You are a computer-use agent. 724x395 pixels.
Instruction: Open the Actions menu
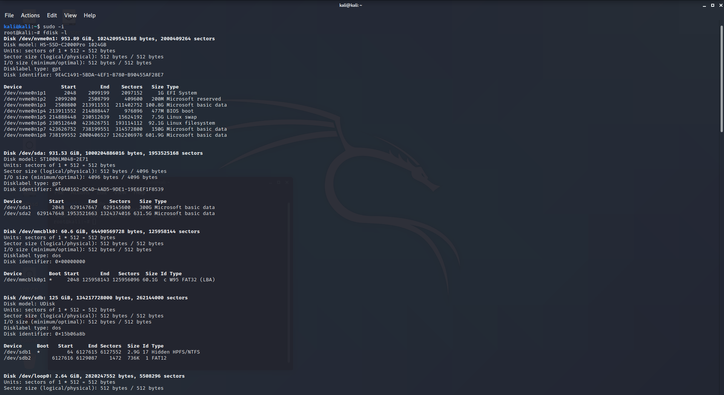[x=30, y=15]
